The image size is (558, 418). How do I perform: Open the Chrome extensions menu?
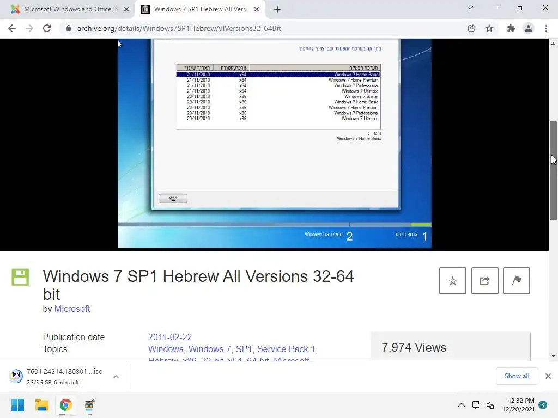(x=511, y=28)
